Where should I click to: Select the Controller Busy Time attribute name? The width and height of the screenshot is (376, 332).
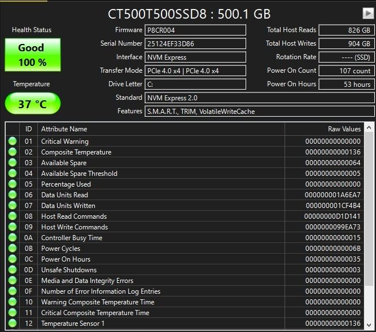[x=72, y=238]
